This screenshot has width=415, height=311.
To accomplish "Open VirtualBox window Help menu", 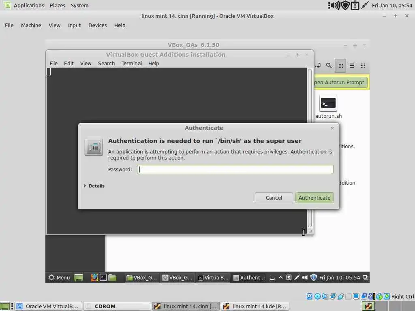I will click(x=120, y=26).
